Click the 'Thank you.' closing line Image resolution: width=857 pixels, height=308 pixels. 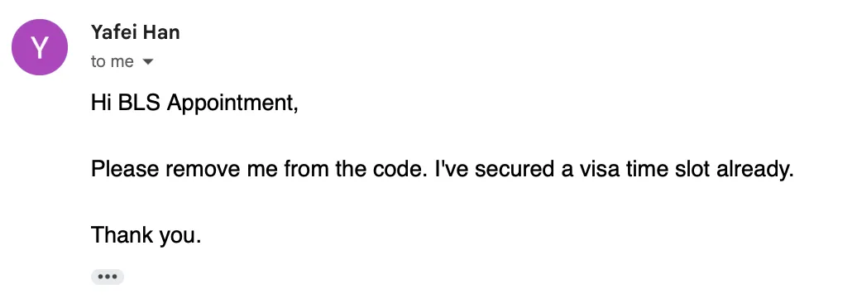(x=146, y=236)
